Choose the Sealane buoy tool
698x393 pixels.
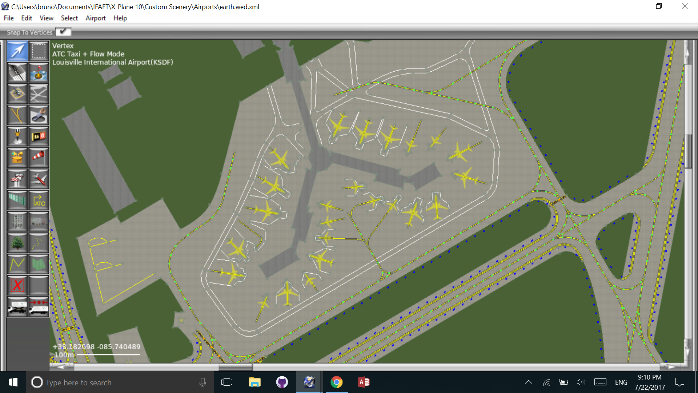(x=39, y=72)
